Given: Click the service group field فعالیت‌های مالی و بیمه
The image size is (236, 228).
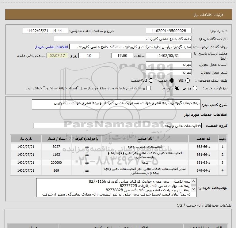Looking at the screenshot, I should click(117, 125).
